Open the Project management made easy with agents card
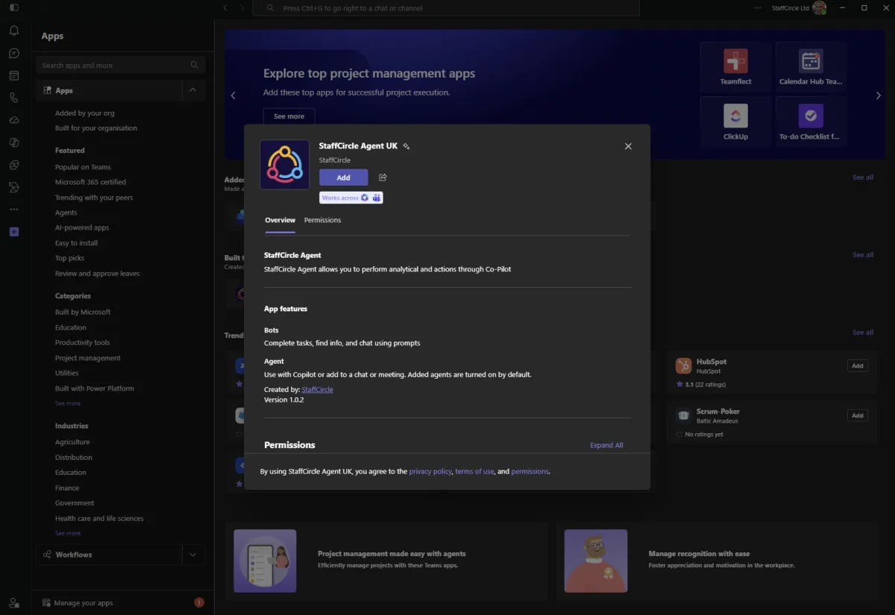895x615 pixels. click(388, 560)
